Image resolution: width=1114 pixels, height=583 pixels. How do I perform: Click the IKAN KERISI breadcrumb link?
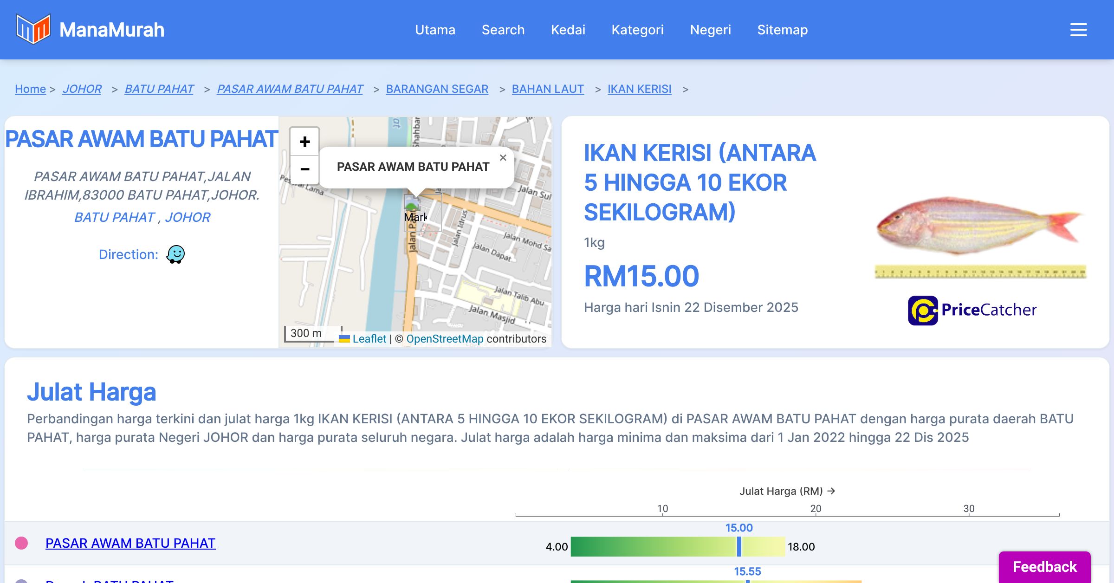click(x=639, y=89)
